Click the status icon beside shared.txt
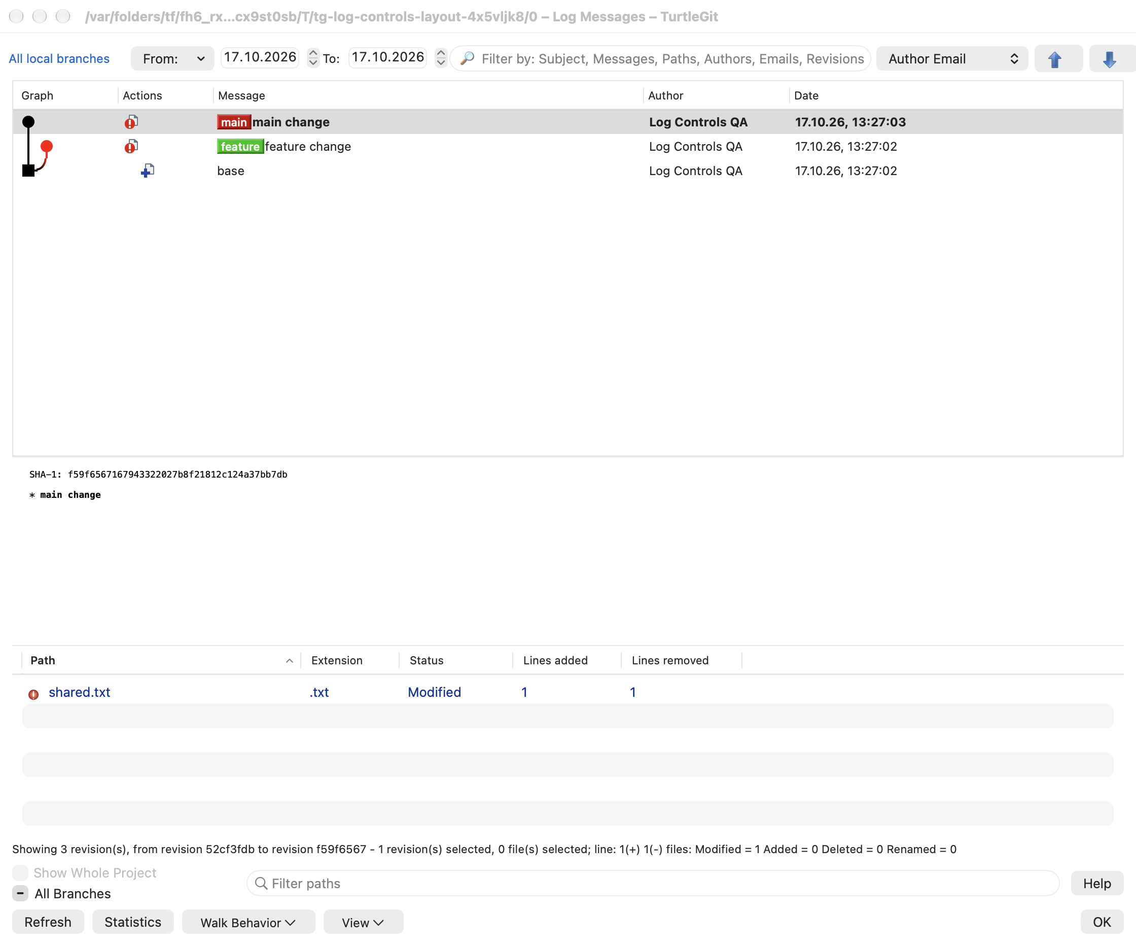Image resolution: width=1136 pixels, height=946 pixels. (x=33, y=694)
